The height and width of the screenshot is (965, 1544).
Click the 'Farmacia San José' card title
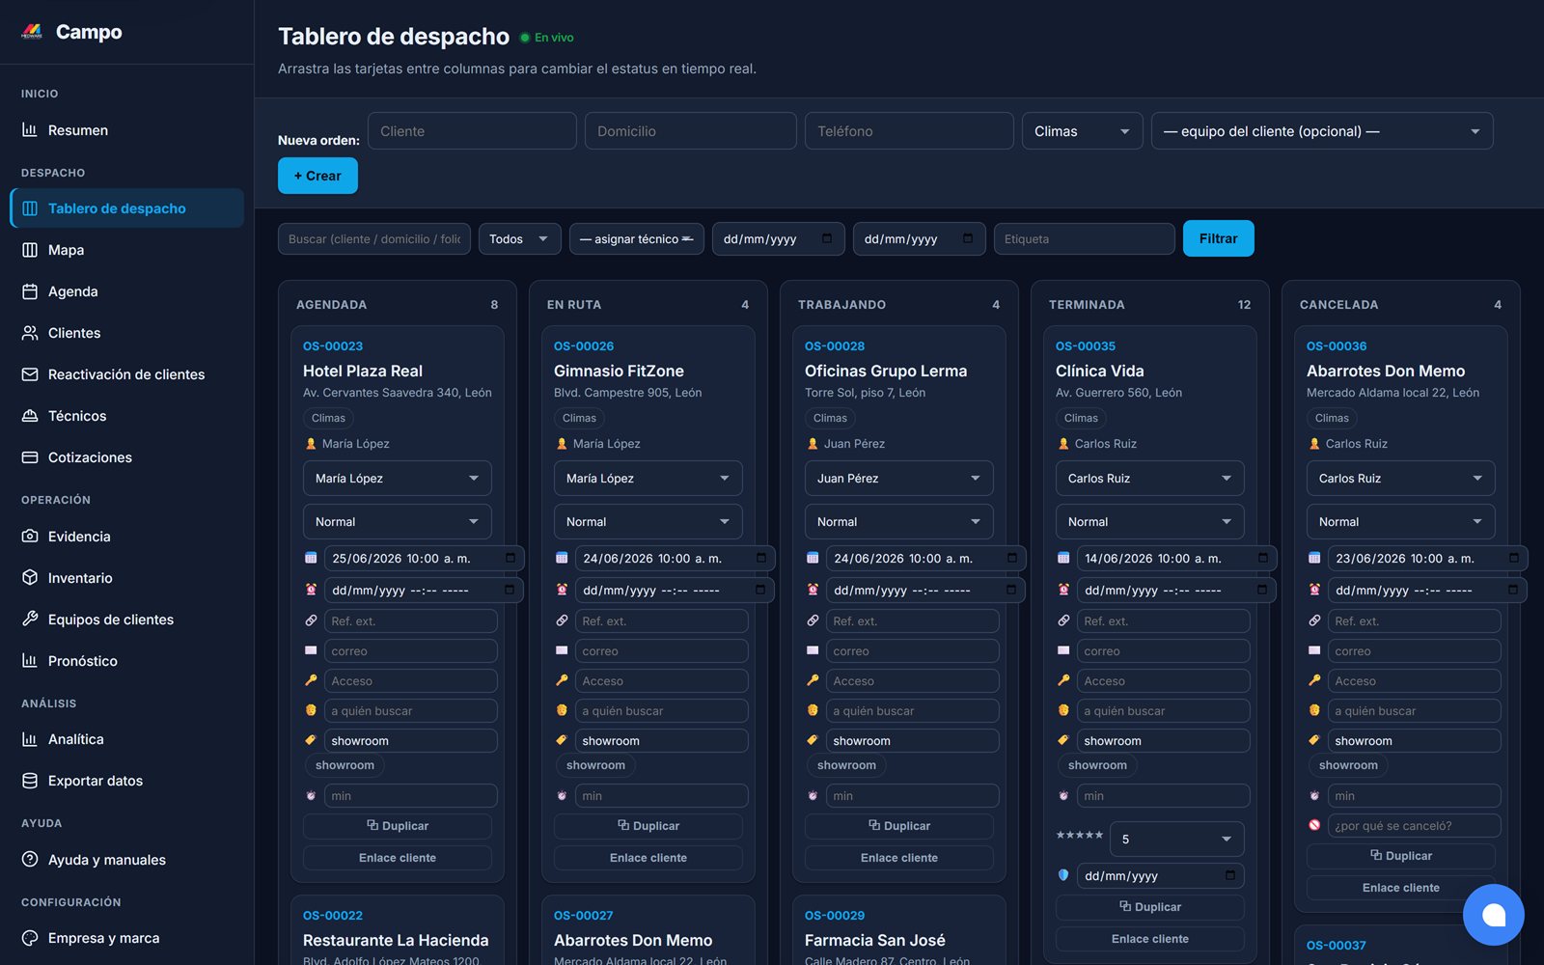(875, 940)
